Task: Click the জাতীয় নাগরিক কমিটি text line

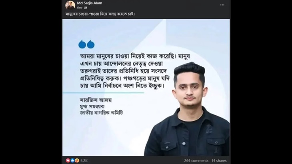Action: 101,113
